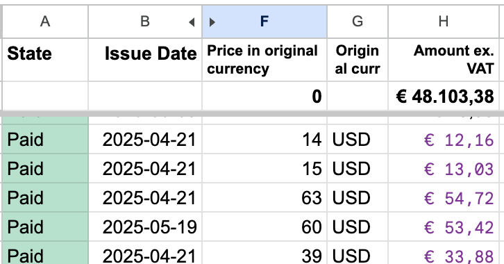Select USD cell in the price 63 row
504x264 pixels.
pyautogui.click(x=358, y=197)
